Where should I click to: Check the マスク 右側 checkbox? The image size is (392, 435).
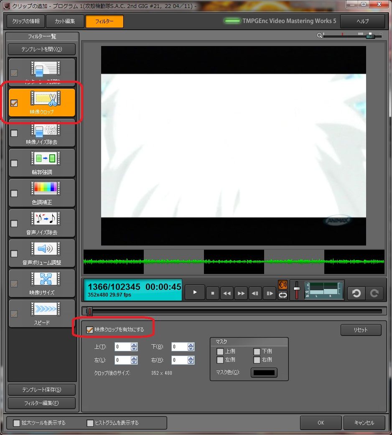tap(257, 360)
